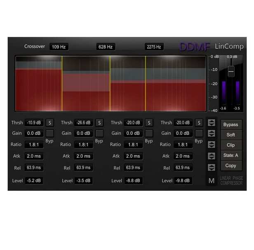Click the Level -8.8 dB readout

(133, 181)
